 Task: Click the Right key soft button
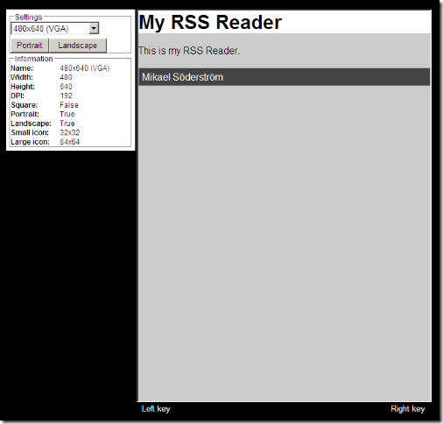[408, 409]
